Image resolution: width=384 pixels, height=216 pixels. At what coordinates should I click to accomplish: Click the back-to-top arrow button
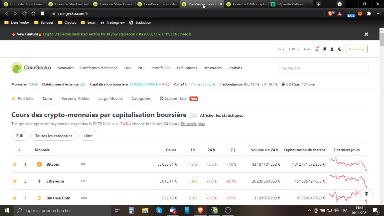coord(366,194)
